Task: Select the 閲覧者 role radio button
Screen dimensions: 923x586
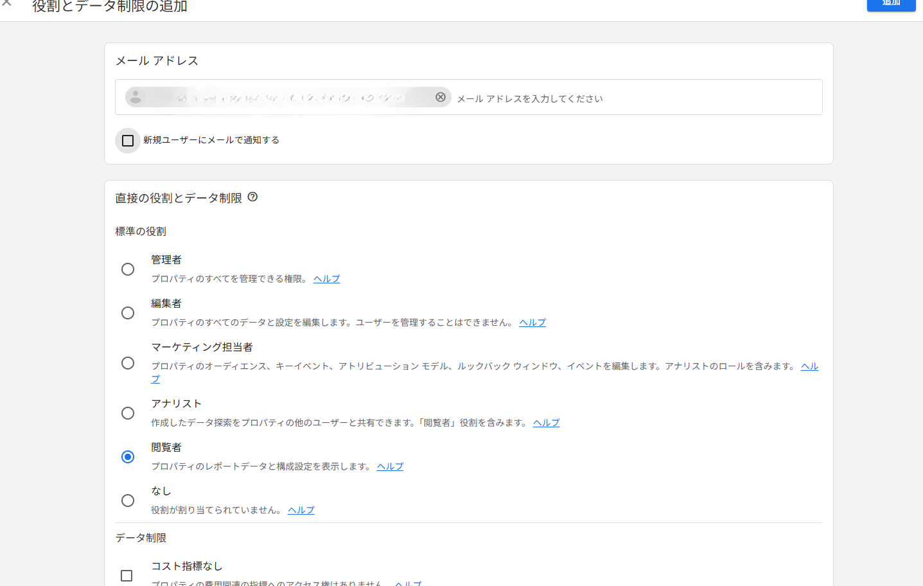Action: click(x=128, y=457)
